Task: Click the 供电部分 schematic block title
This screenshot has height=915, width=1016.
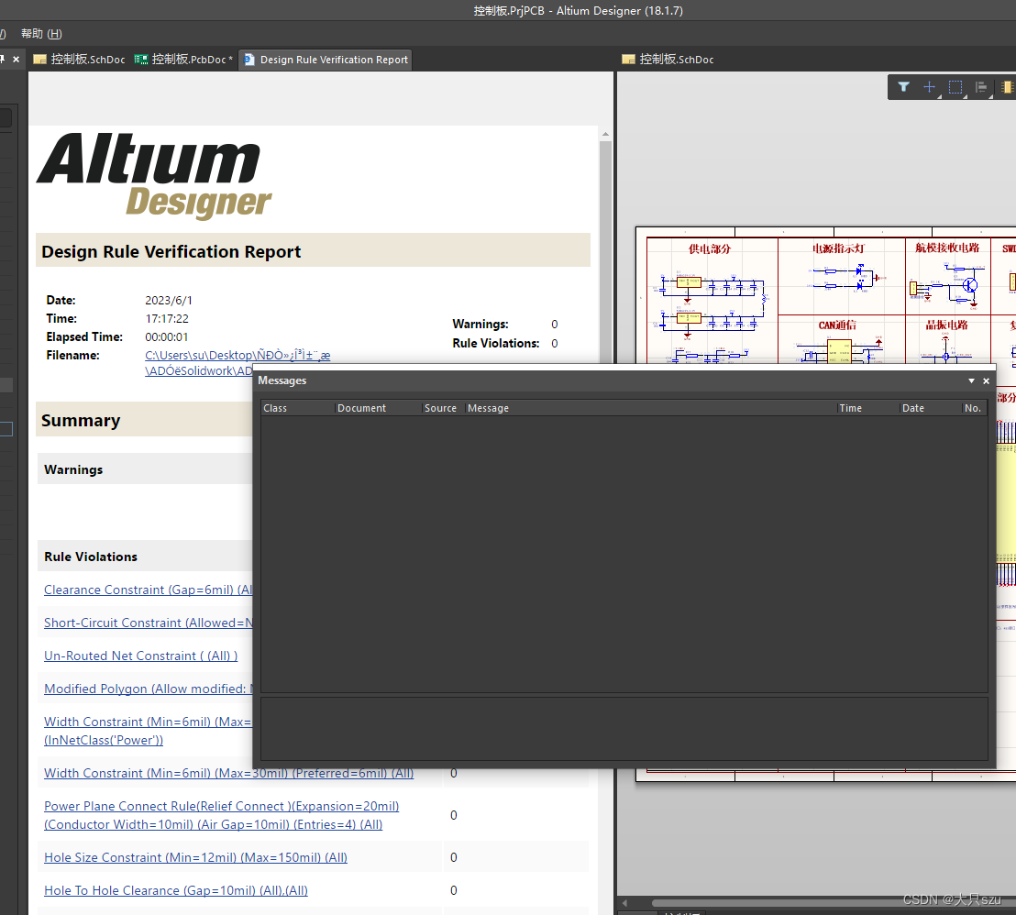Action: coord(710,248)
